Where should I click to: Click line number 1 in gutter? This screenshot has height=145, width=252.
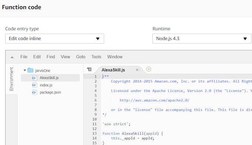tap(96, 77)
